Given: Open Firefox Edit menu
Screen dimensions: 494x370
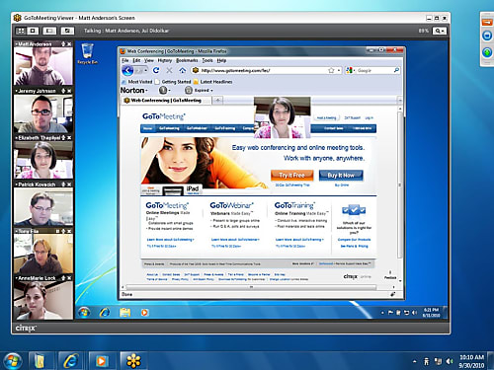Looking at the screenshot, I should tap(136, 60).
